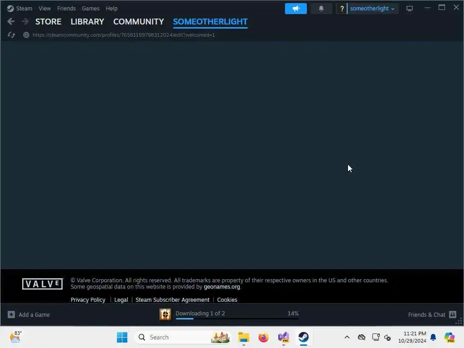
Task: Go forward with the right arrow
Action: tap(25, 22)
